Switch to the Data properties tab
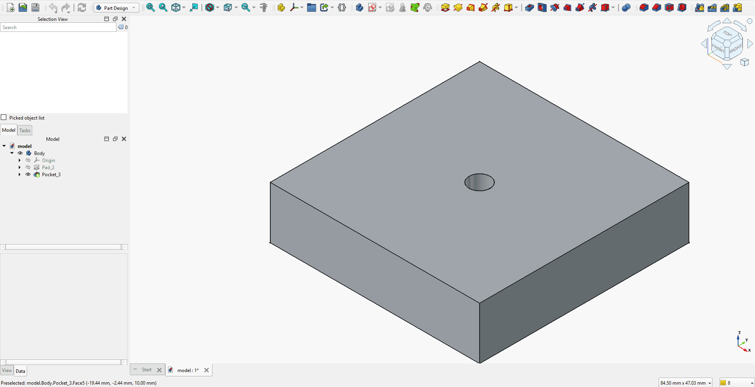Image resolution: width=755 pixels, height=387 pixels. point(20,371)
